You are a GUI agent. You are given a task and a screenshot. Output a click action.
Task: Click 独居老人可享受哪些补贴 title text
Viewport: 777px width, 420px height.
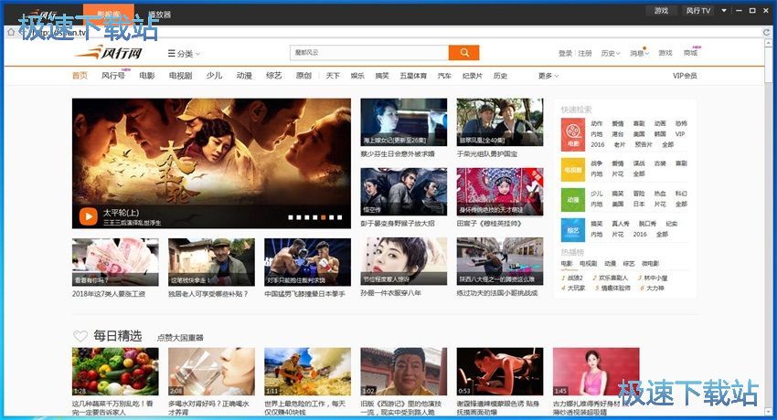[x=208, y=294]
